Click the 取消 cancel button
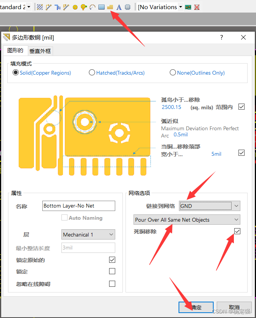256x318 pixels. (x=234, y=307)
